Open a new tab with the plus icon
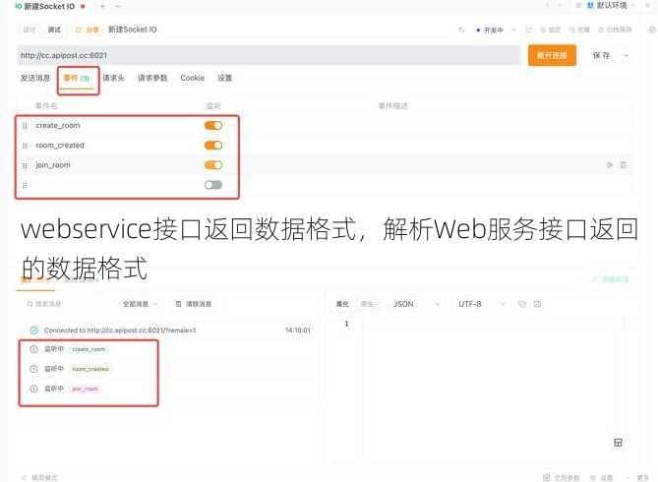The image size is (658, 482). (x=102, y=6)
